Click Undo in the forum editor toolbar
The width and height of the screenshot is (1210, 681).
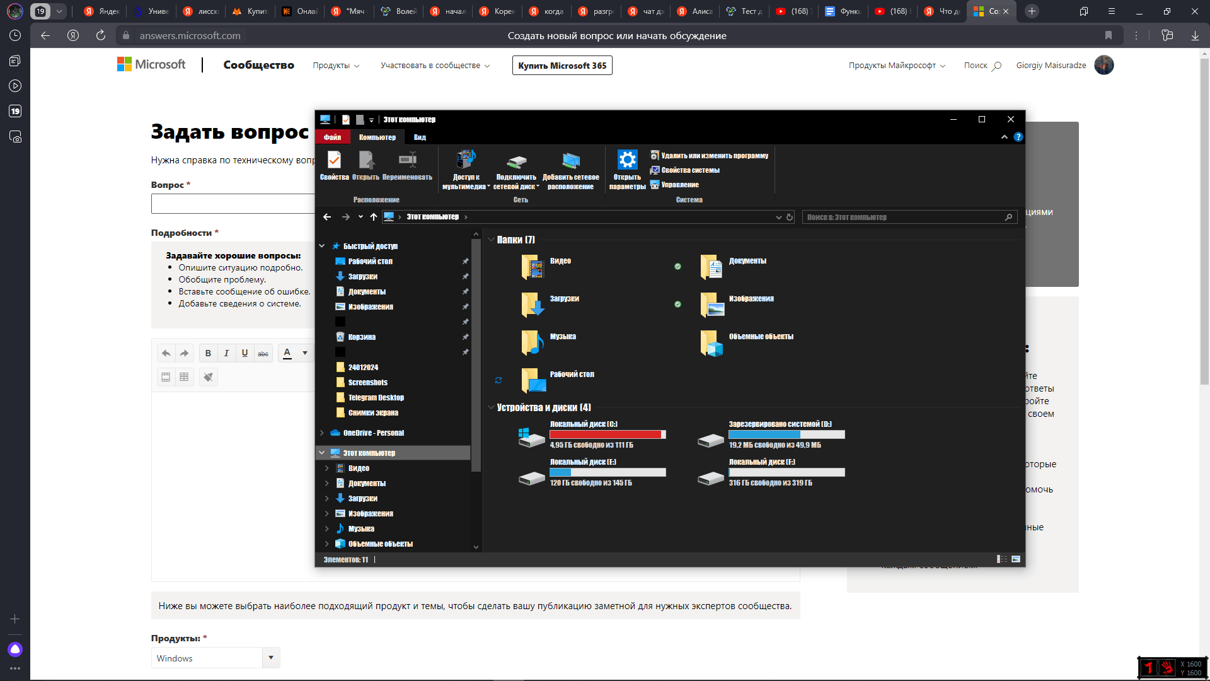(x=166, y=353)
